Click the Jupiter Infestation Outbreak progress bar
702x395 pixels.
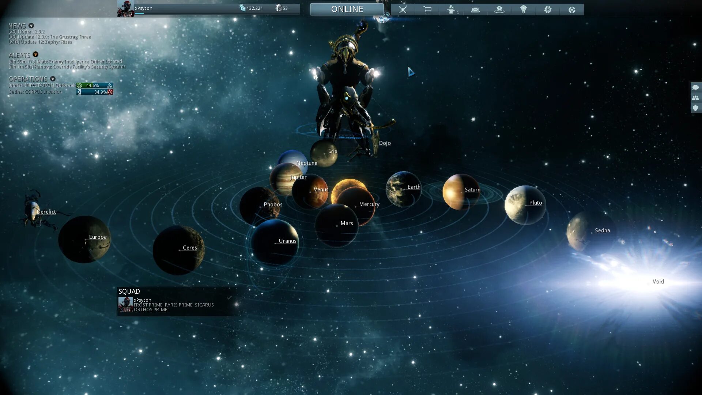point(94,85)
